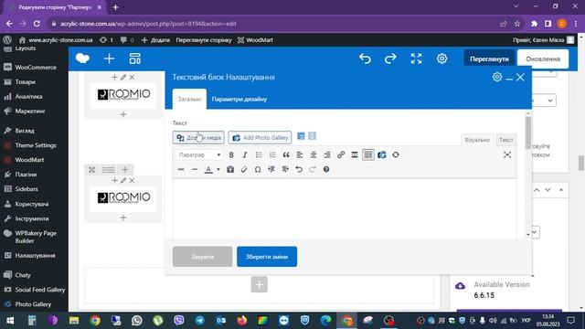This screenshot has height=329, width=585.
Task: Delete the second ROOMIO image element (x)
Action: (x=132, y=181)
